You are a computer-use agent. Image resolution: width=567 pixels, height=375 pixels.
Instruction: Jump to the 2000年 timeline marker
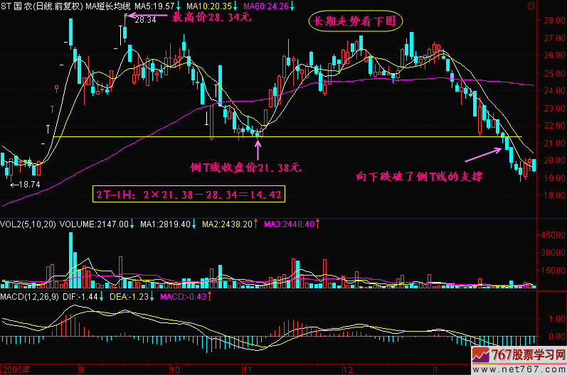(18, 370)
